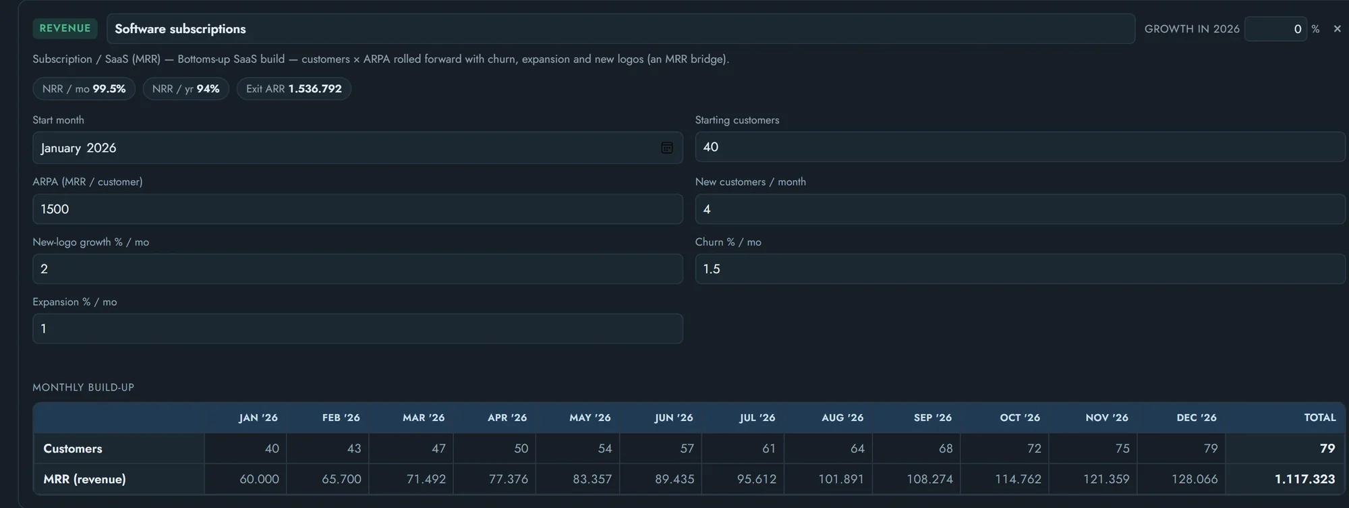
Task: Select the JUN '26 column header
Action: point(674,418)
